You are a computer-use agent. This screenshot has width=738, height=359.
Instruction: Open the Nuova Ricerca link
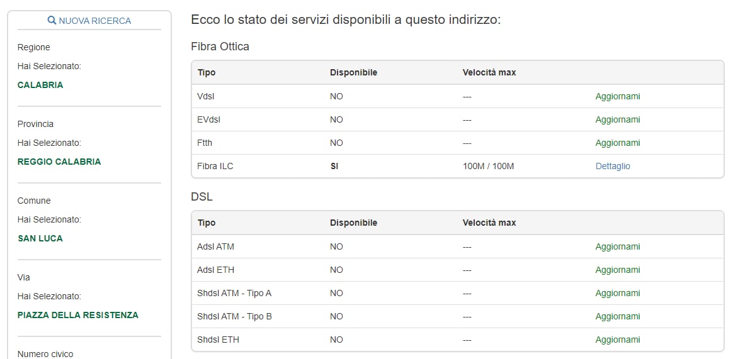[94, 21]
